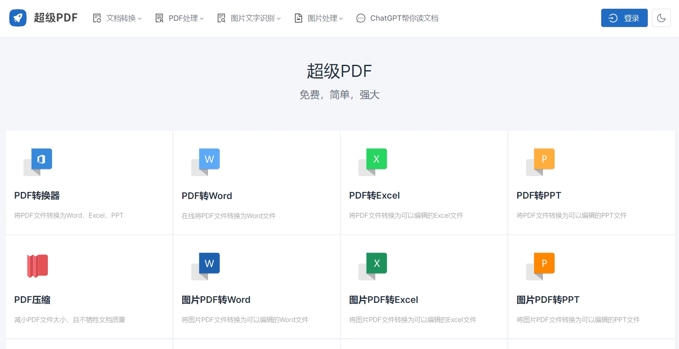Click the 图片PDF转Word dark blue W icon
The width and height of the screenshot is (679, 349).
(206, 266)
